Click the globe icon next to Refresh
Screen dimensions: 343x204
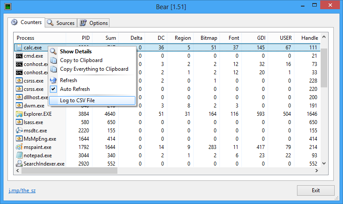[53, 80]
